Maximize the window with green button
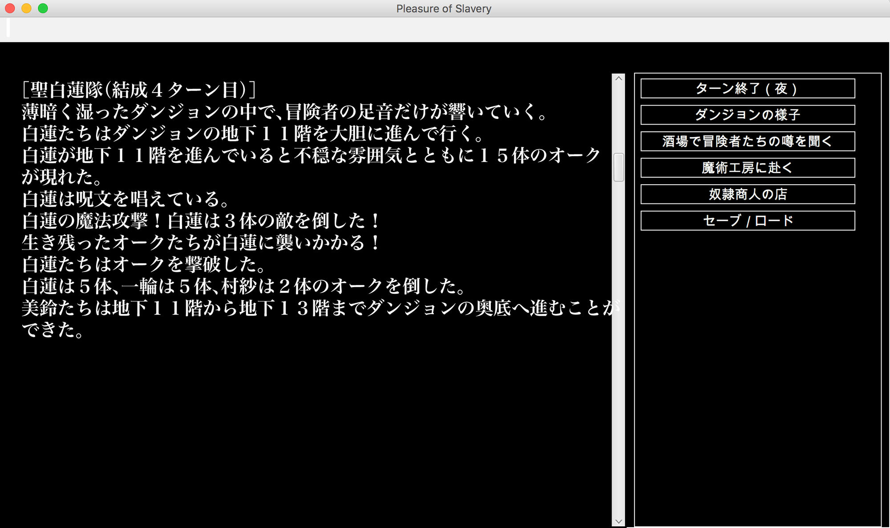 pos(43,8)
